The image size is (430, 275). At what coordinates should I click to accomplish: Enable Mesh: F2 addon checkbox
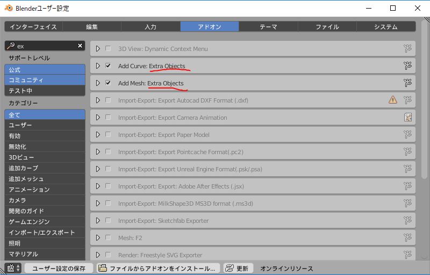click(x=108, y=237)
